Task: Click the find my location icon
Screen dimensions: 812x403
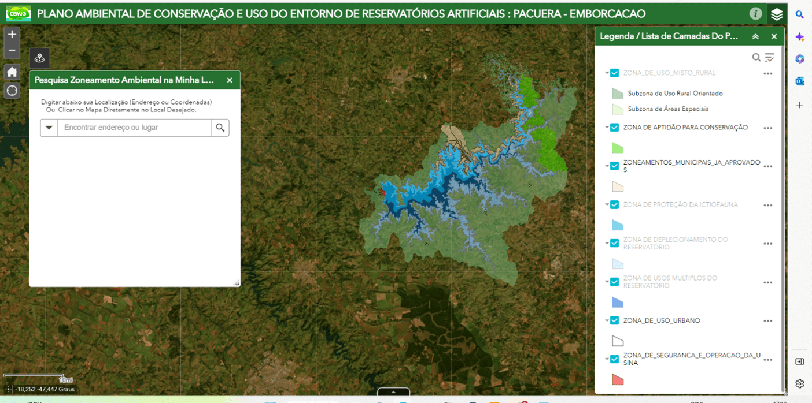Action: (12, 91)
